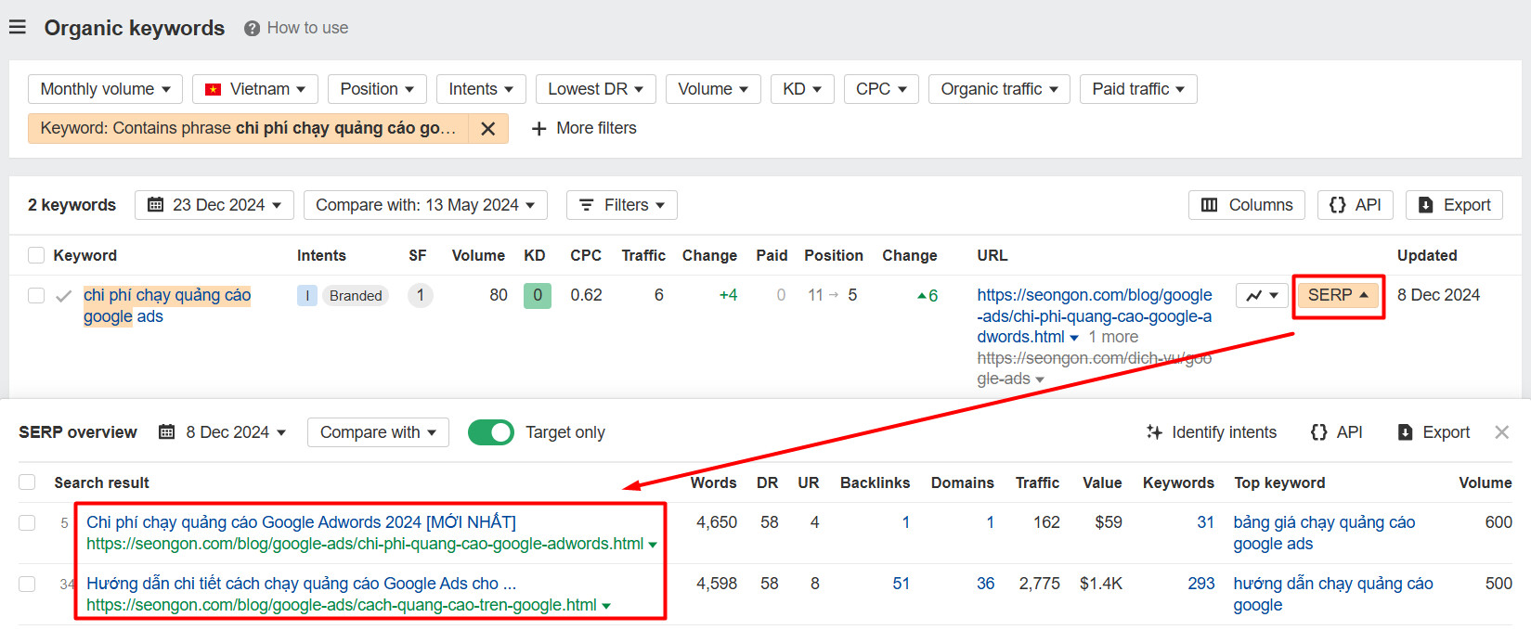
Task: Click the plus icon for More filters
Action: (538, 129)
